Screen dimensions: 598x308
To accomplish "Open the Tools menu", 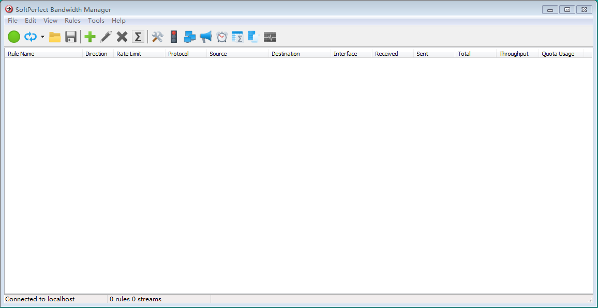I will (96, 21).
